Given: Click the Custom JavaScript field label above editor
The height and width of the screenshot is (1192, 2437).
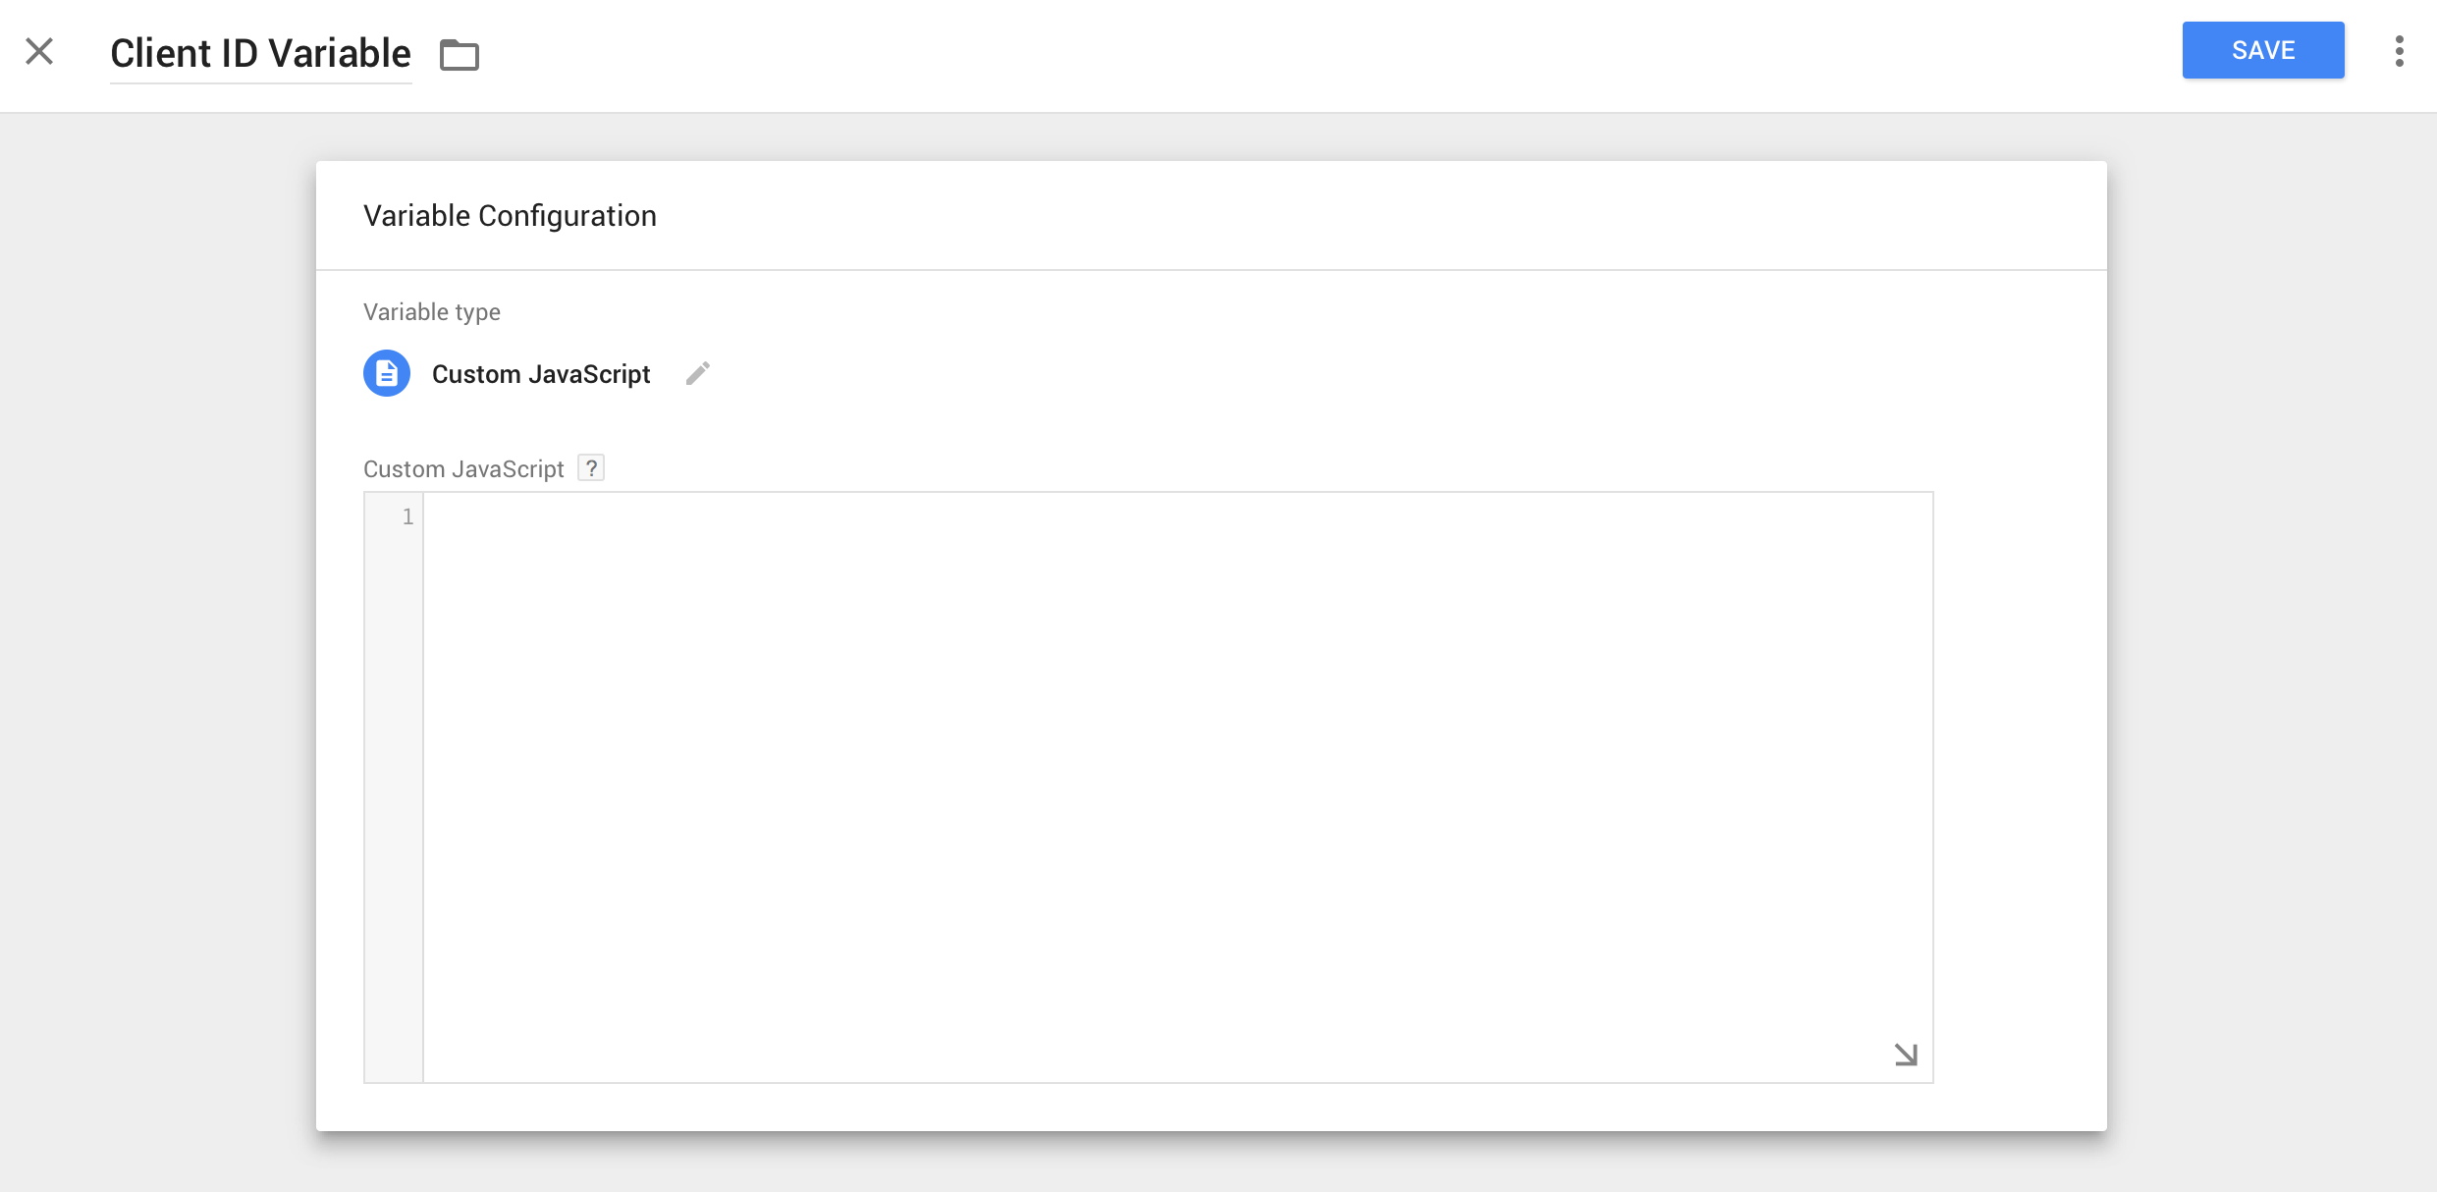Looking at the screenshot, I should [463, 469].
